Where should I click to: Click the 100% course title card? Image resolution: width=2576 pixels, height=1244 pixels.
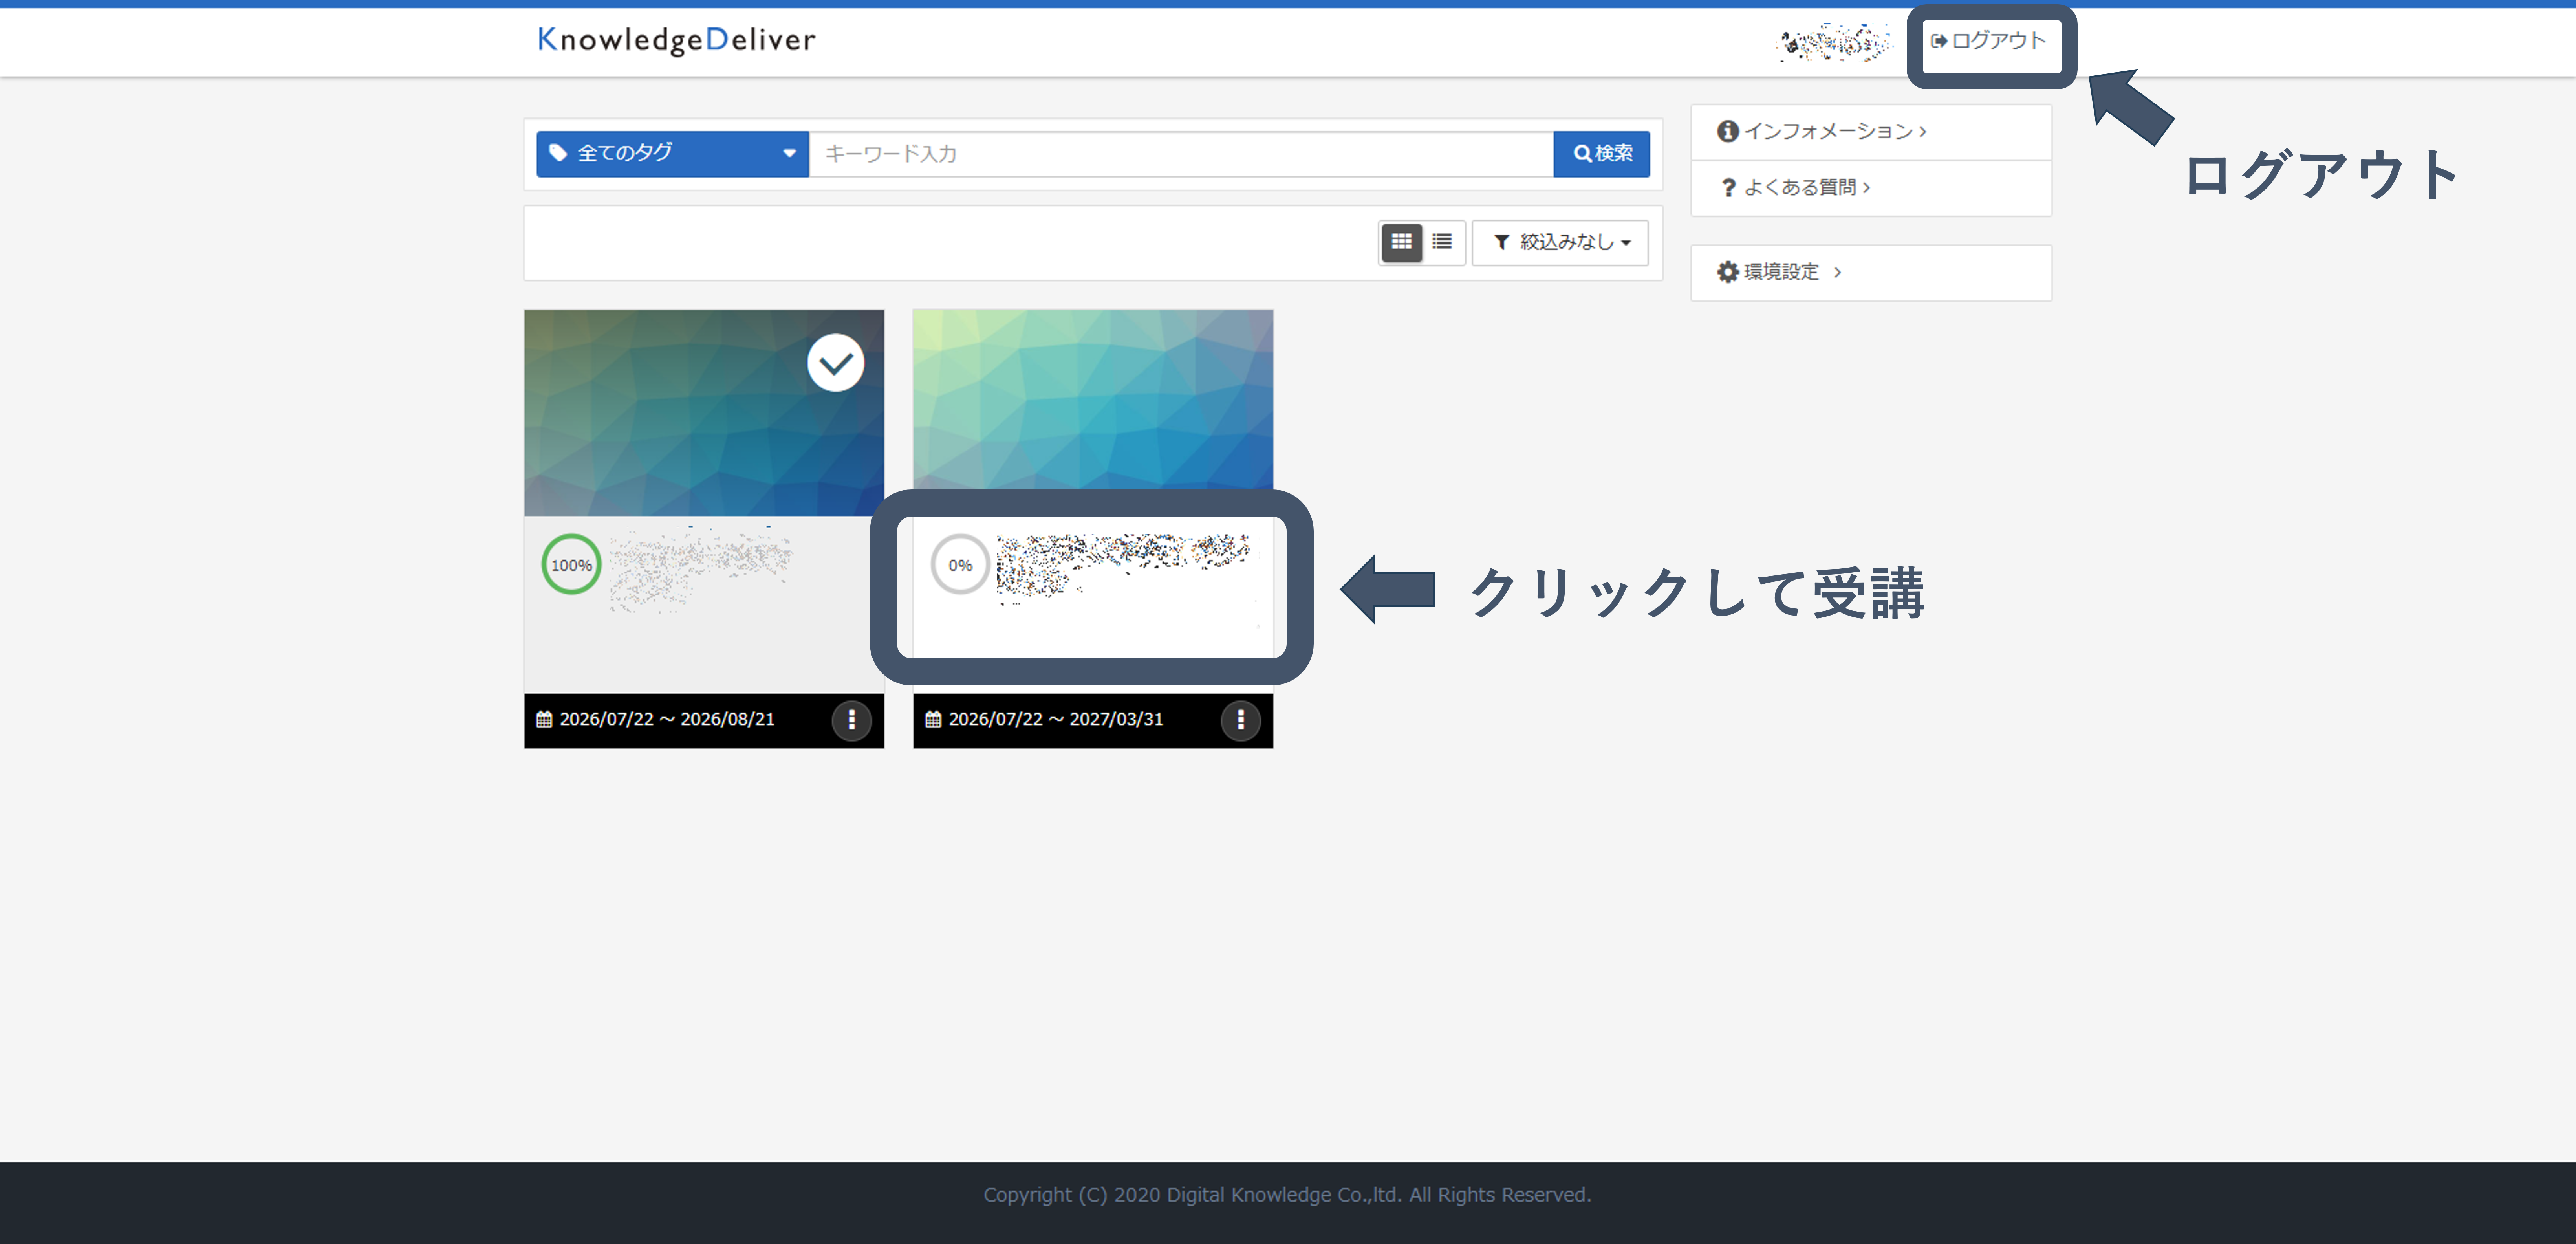(704, 605)
